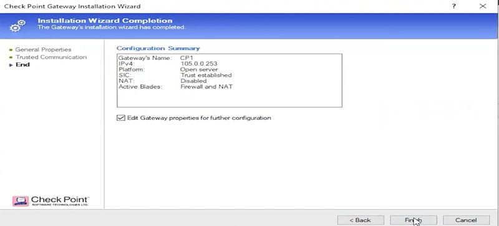Select Trusted Communication wizard step
Image resolution: width=499 pixels, height=226 pixels.
51,57
